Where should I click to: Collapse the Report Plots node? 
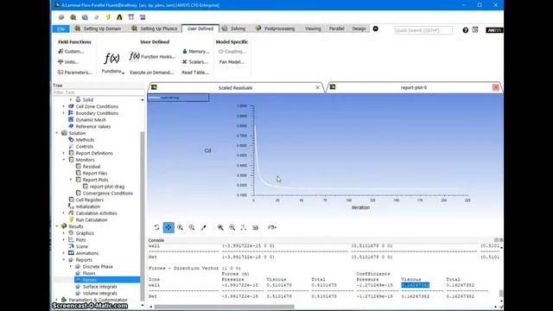coord(71,180)
